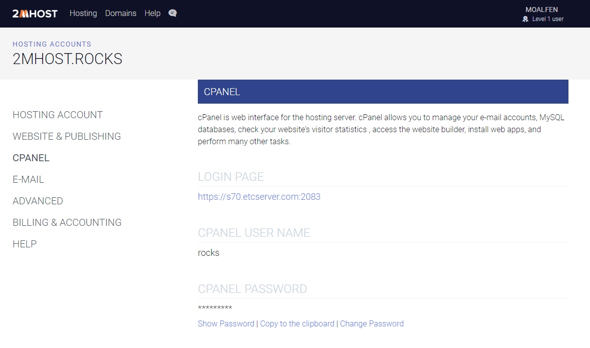Open the ADVANCED settings section
The image size is (590, 348).
(x=38, y=201)
